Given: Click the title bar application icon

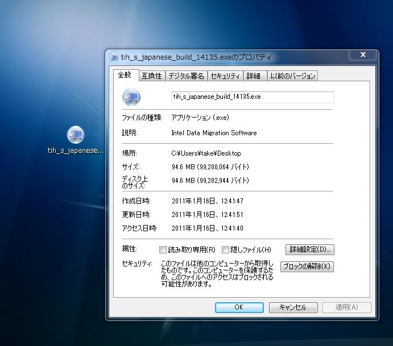Looking at the screenshot, I should (114, 57).
